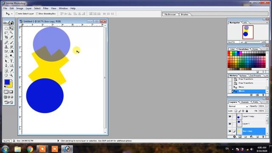The height and width of the screenshot is (153, 272).
Task: Open the Layer menu
Action: point(28,8)
